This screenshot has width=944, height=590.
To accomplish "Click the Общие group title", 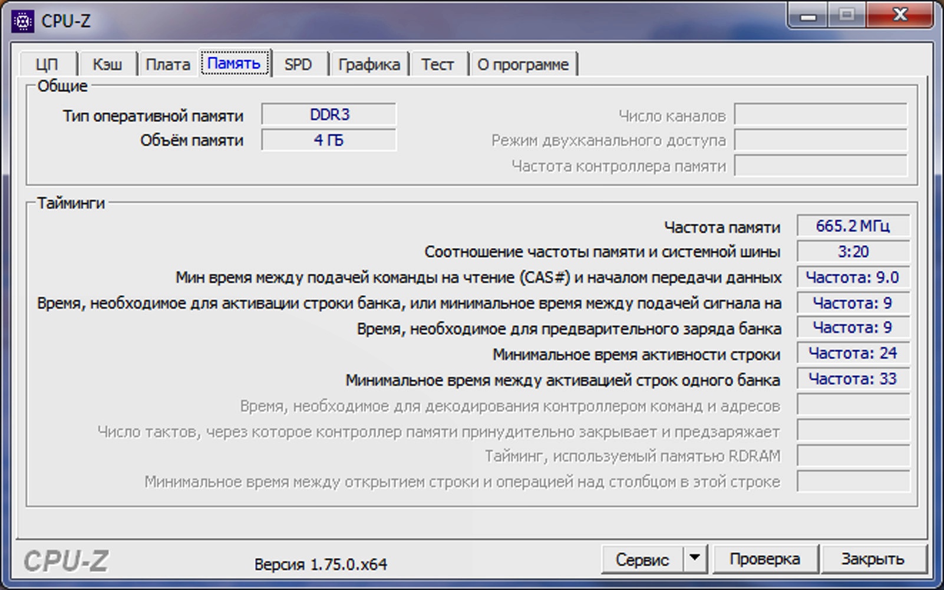I will [x=62, y=86].
